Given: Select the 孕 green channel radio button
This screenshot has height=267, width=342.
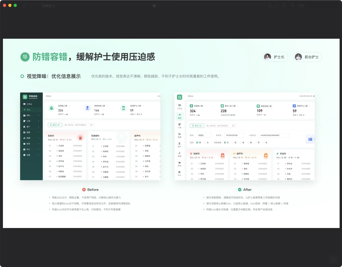Looking at the screenshot, I should [x=256, y=143].
